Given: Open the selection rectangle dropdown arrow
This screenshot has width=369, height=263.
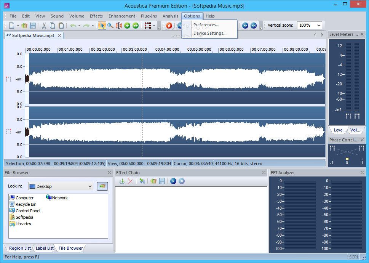Looking at the screenshot, I should point(154,26).
